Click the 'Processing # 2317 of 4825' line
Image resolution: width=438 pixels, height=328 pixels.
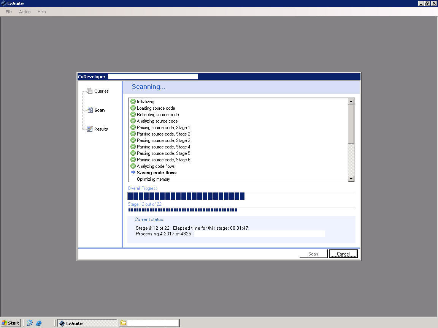tap(165, 234)
